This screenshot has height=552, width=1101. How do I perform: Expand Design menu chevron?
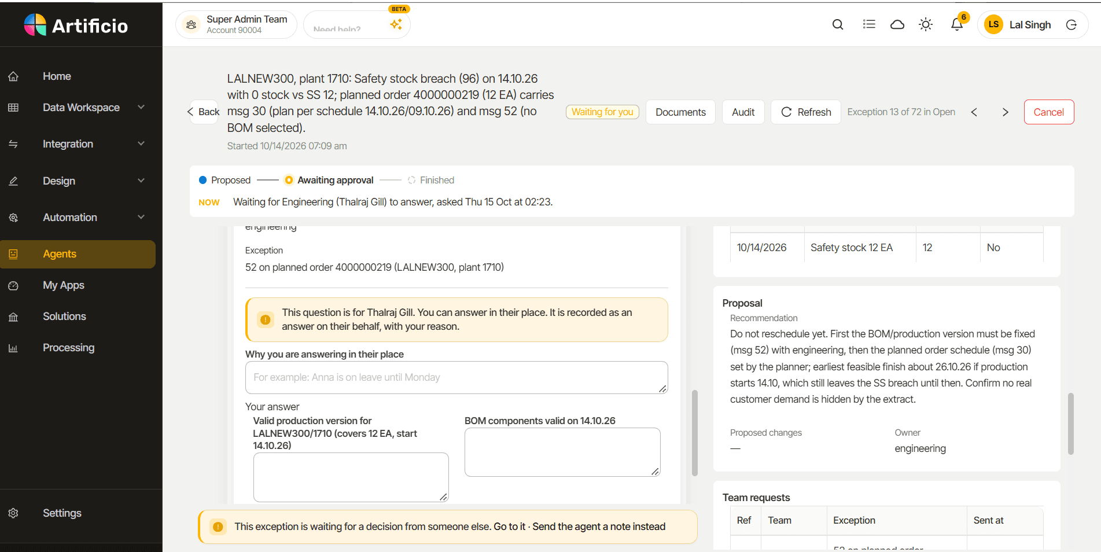(x=141, y=181)
